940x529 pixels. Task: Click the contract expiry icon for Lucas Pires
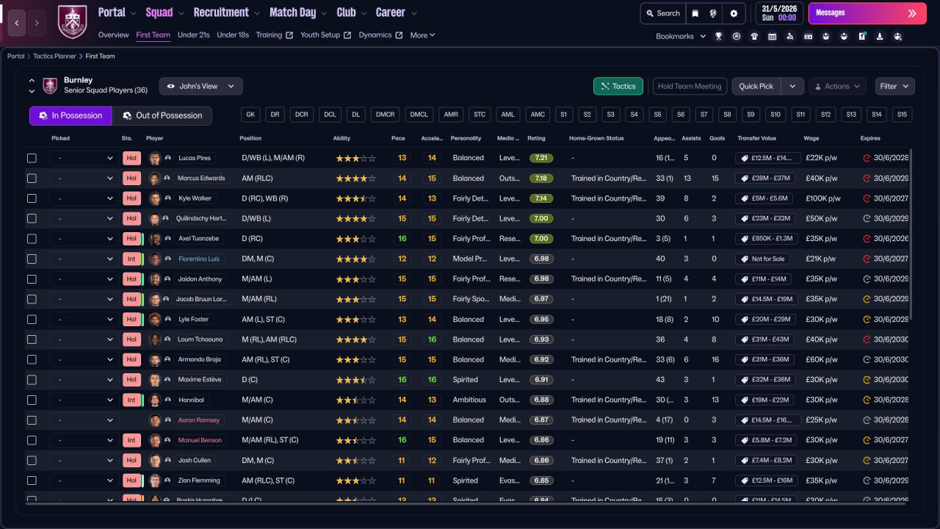(867, 158)
